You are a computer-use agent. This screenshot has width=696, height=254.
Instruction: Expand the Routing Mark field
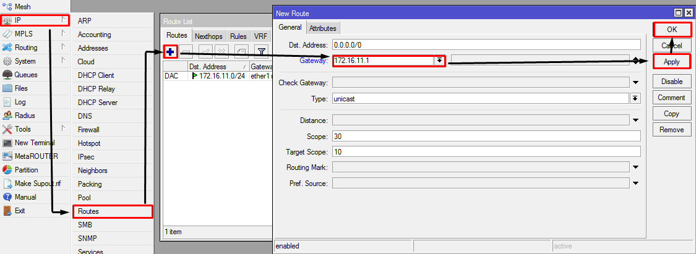(635, 167)
